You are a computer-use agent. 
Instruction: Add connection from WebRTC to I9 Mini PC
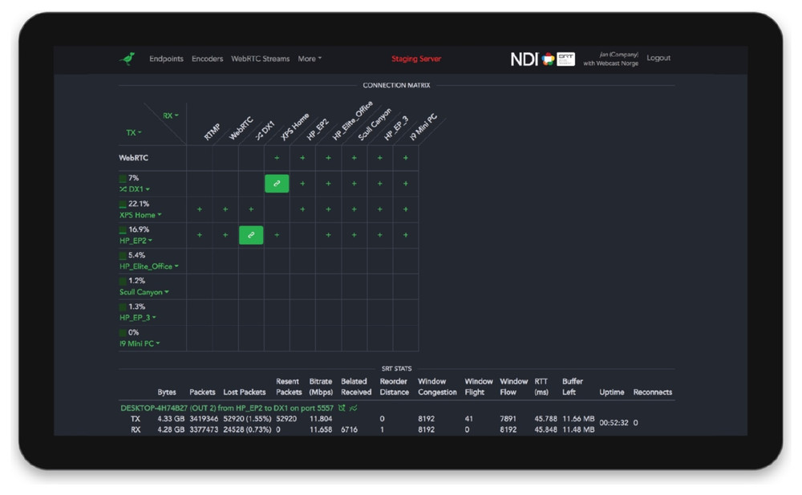(x=406, y=158)
